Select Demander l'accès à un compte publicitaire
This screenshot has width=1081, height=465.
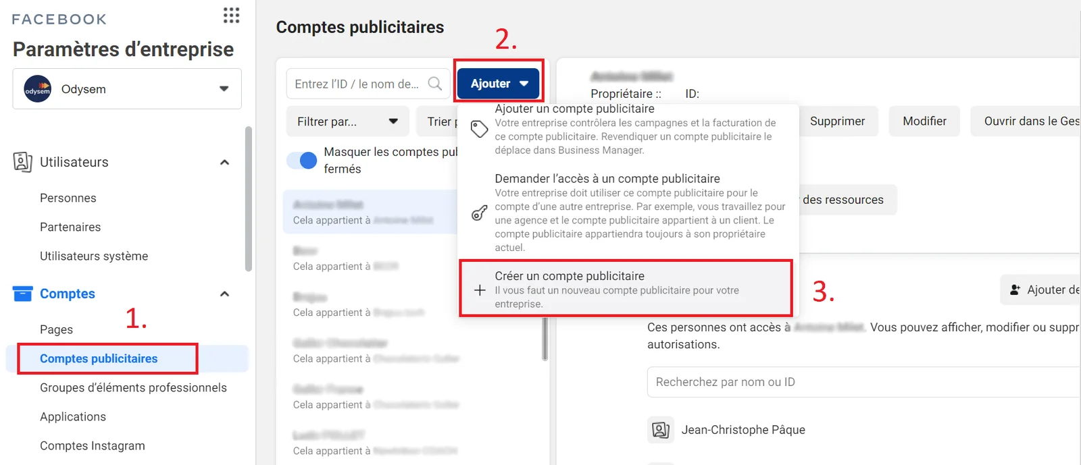[x=628, y=213]
